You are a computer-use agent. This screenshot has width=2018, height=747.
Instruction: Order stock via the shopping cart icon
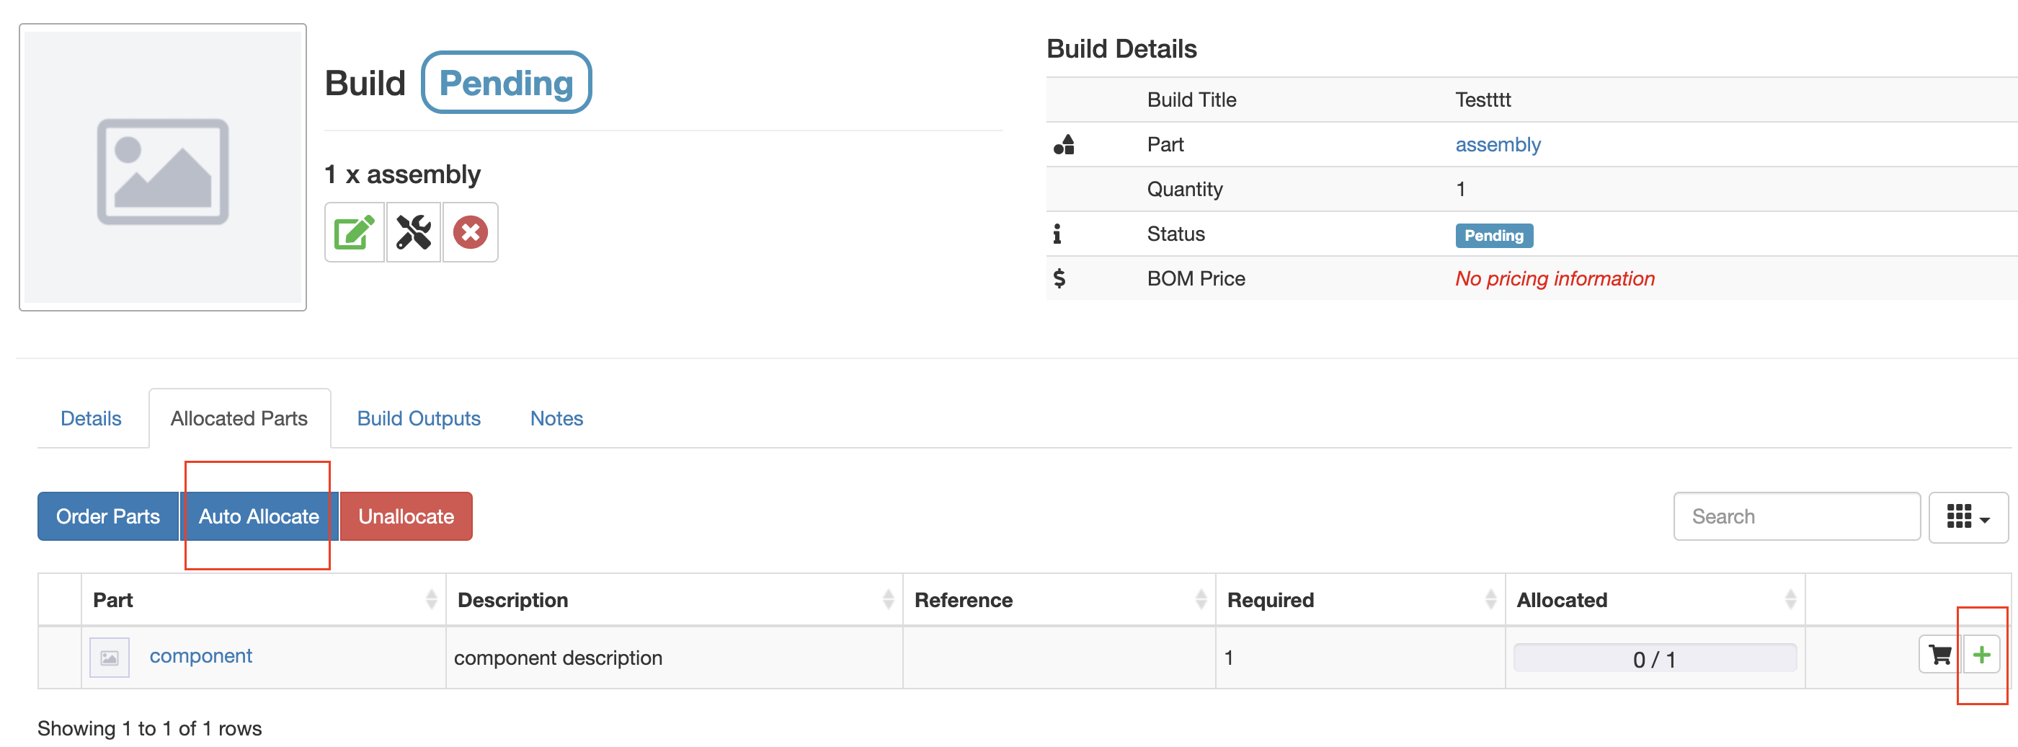tap(1939, 655)
